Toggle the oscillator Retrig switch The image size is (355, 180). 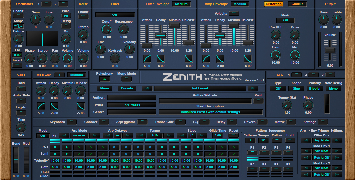[x=66, y=26]
